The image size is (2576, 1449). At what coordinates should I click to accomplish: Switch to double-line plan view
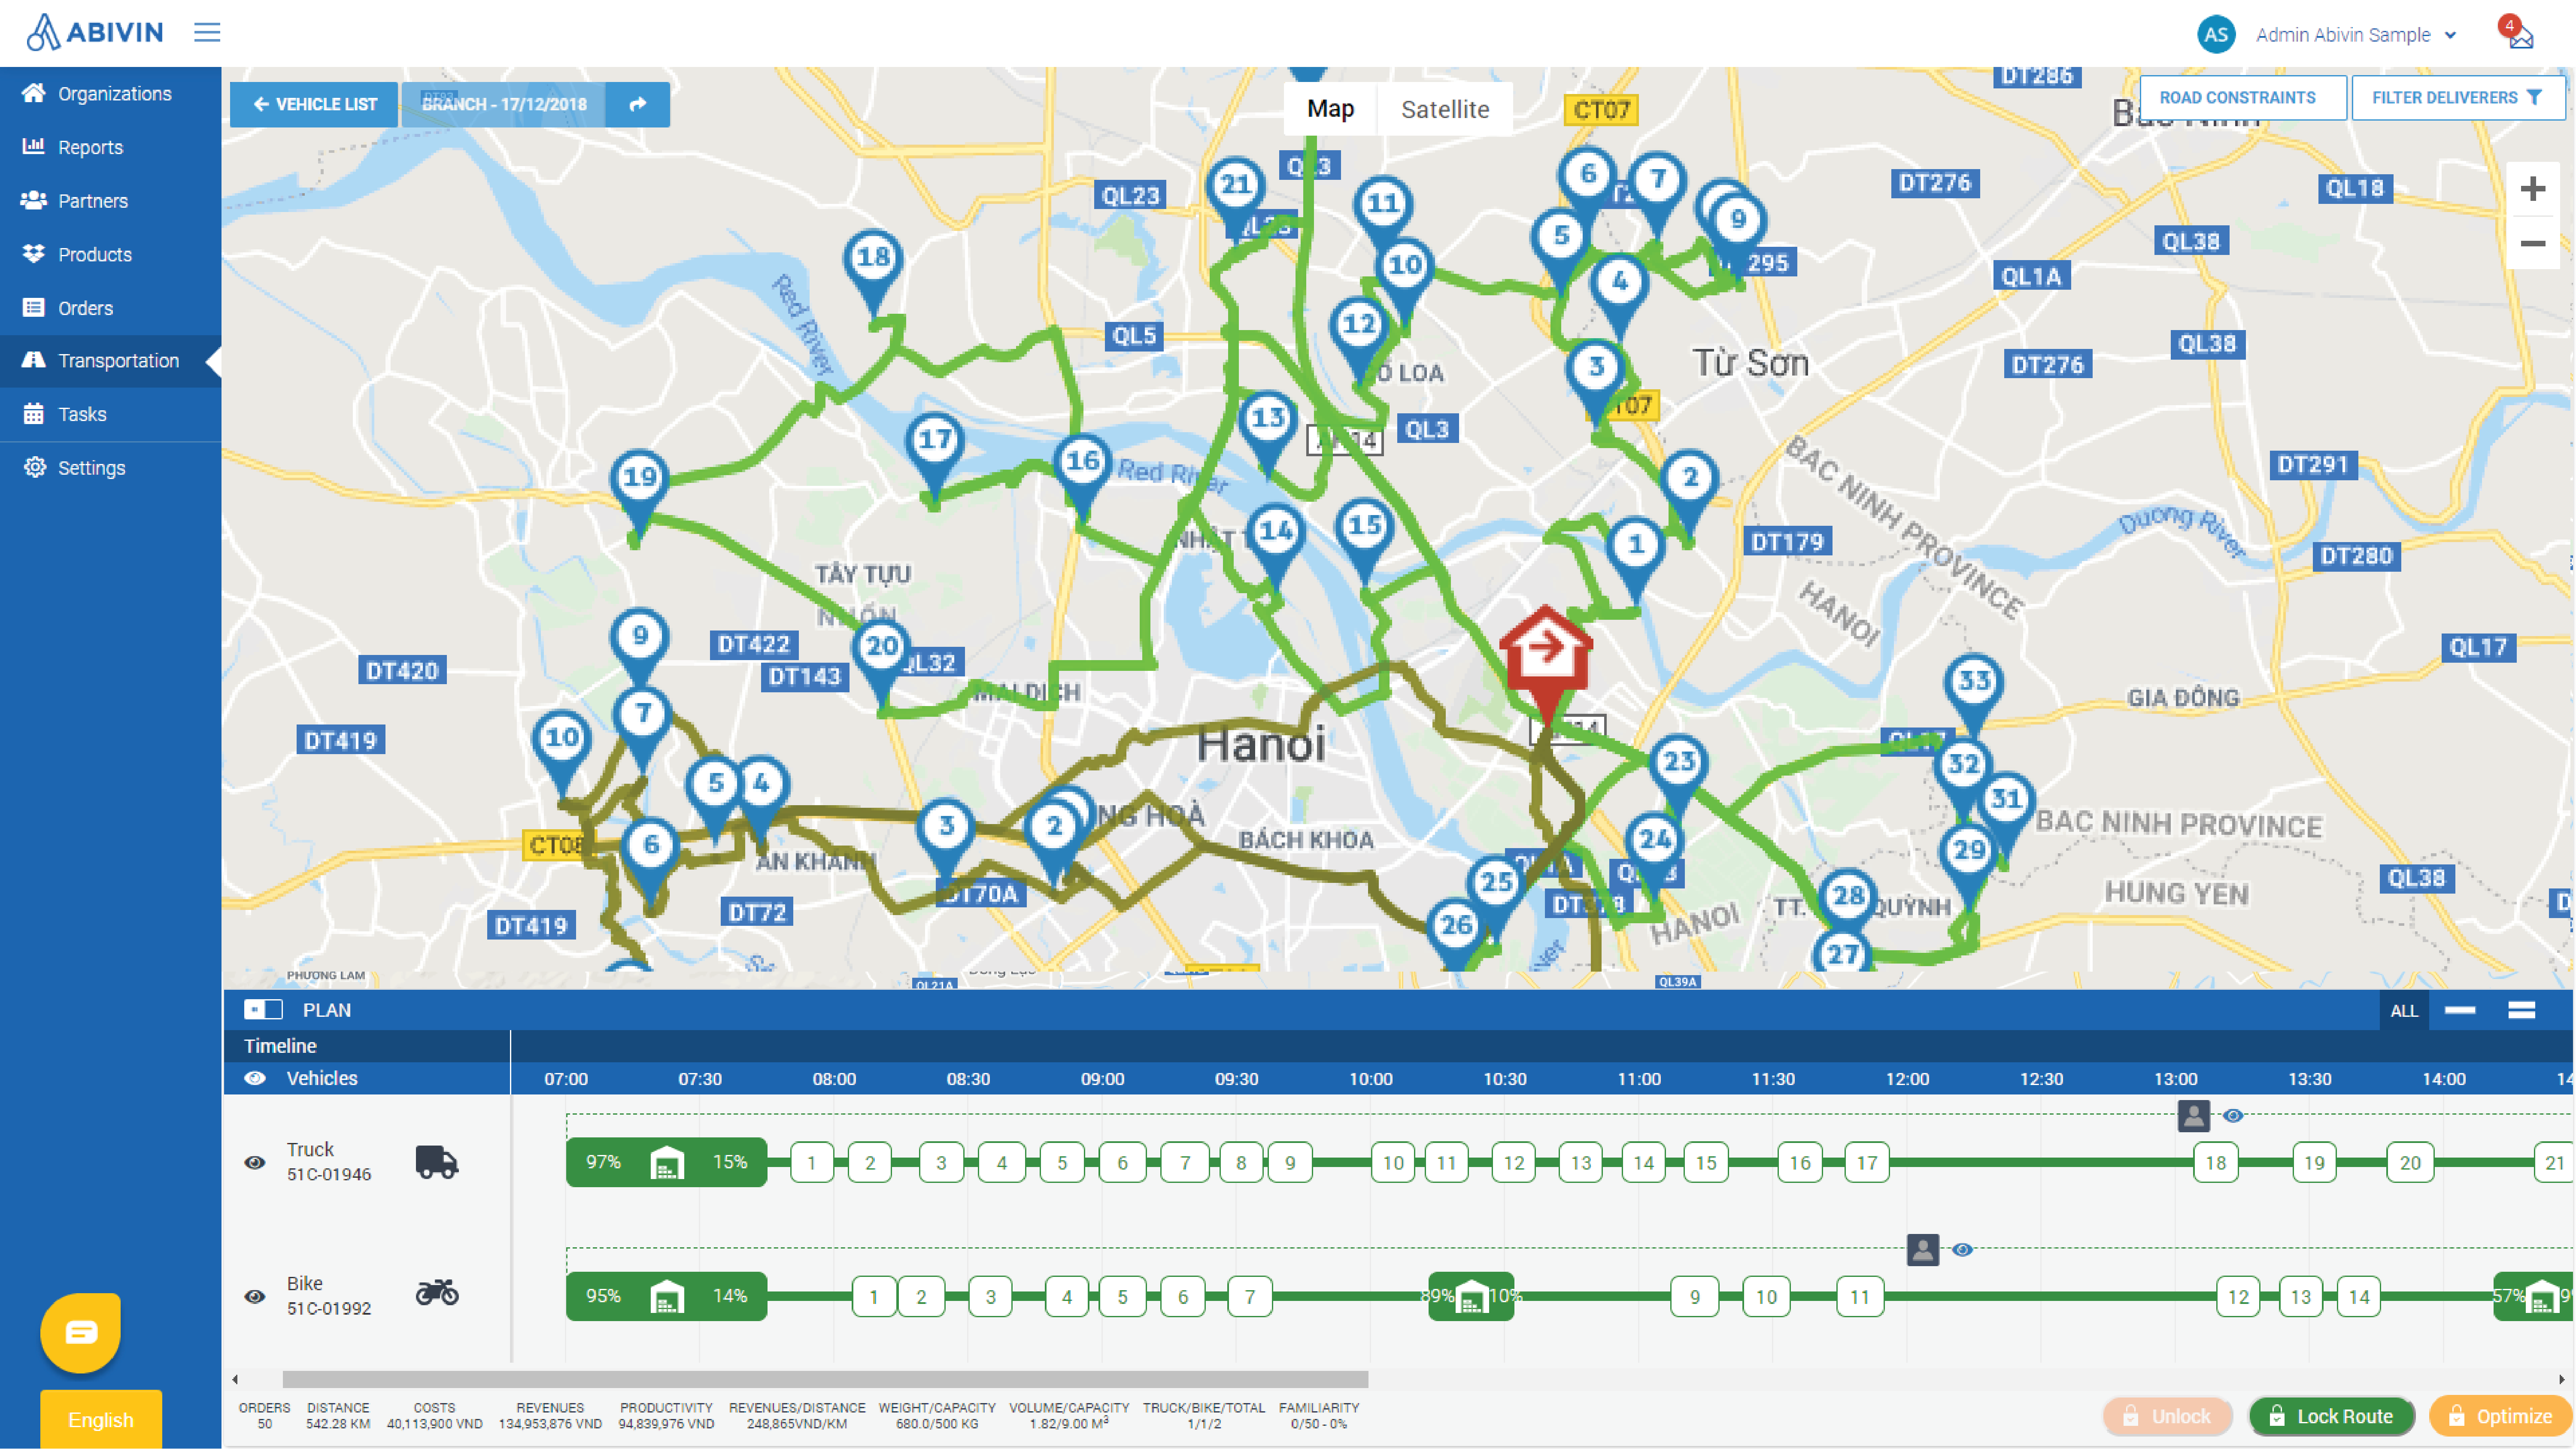2521,1010
